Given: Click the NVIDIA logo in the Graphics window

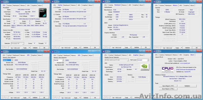Looking at the screenshot, I should (145, 67).
